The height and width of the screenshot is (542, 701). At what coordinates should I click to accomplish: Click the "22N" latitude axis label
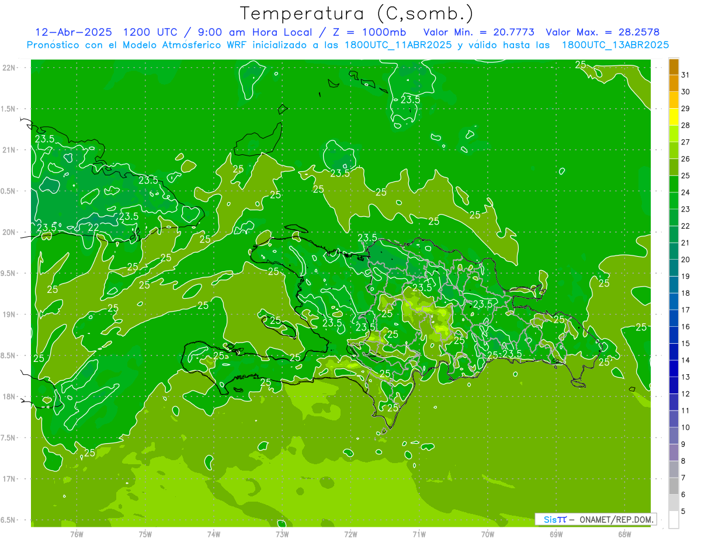coord(8,68)
